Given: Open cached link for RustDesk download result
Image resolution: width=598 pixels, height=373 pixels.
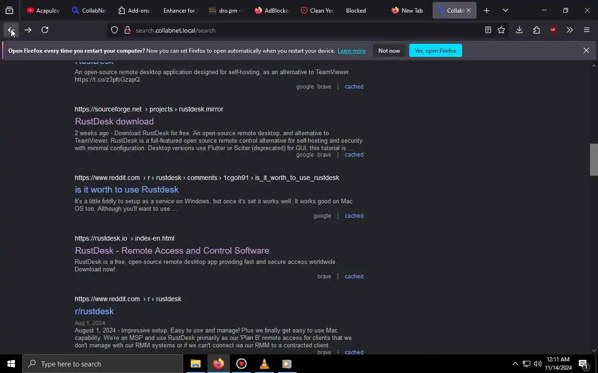Looking at the screenshot, I should coord(354,155).
